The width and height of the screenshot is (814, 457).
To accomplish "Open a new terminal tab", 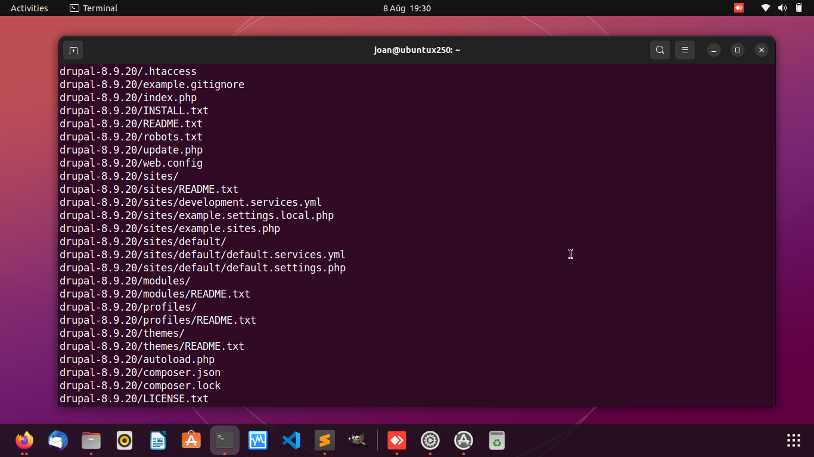I will click(x=73, y=50).
